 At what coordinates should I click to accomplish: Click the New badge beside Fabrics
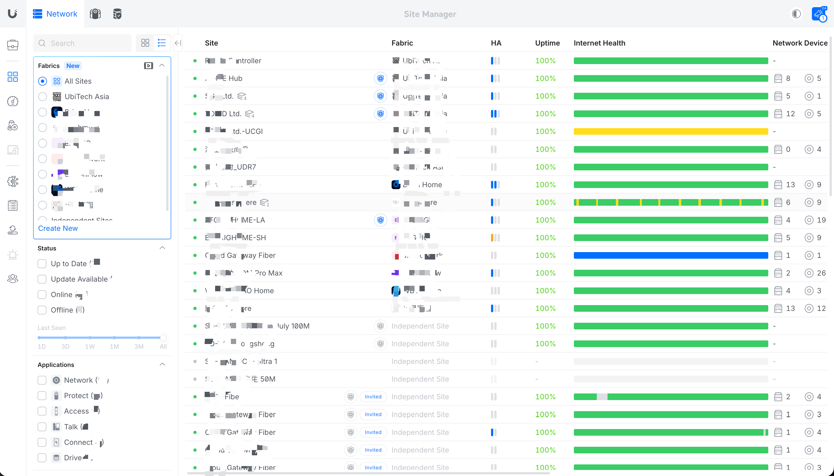tap(73, 66)
